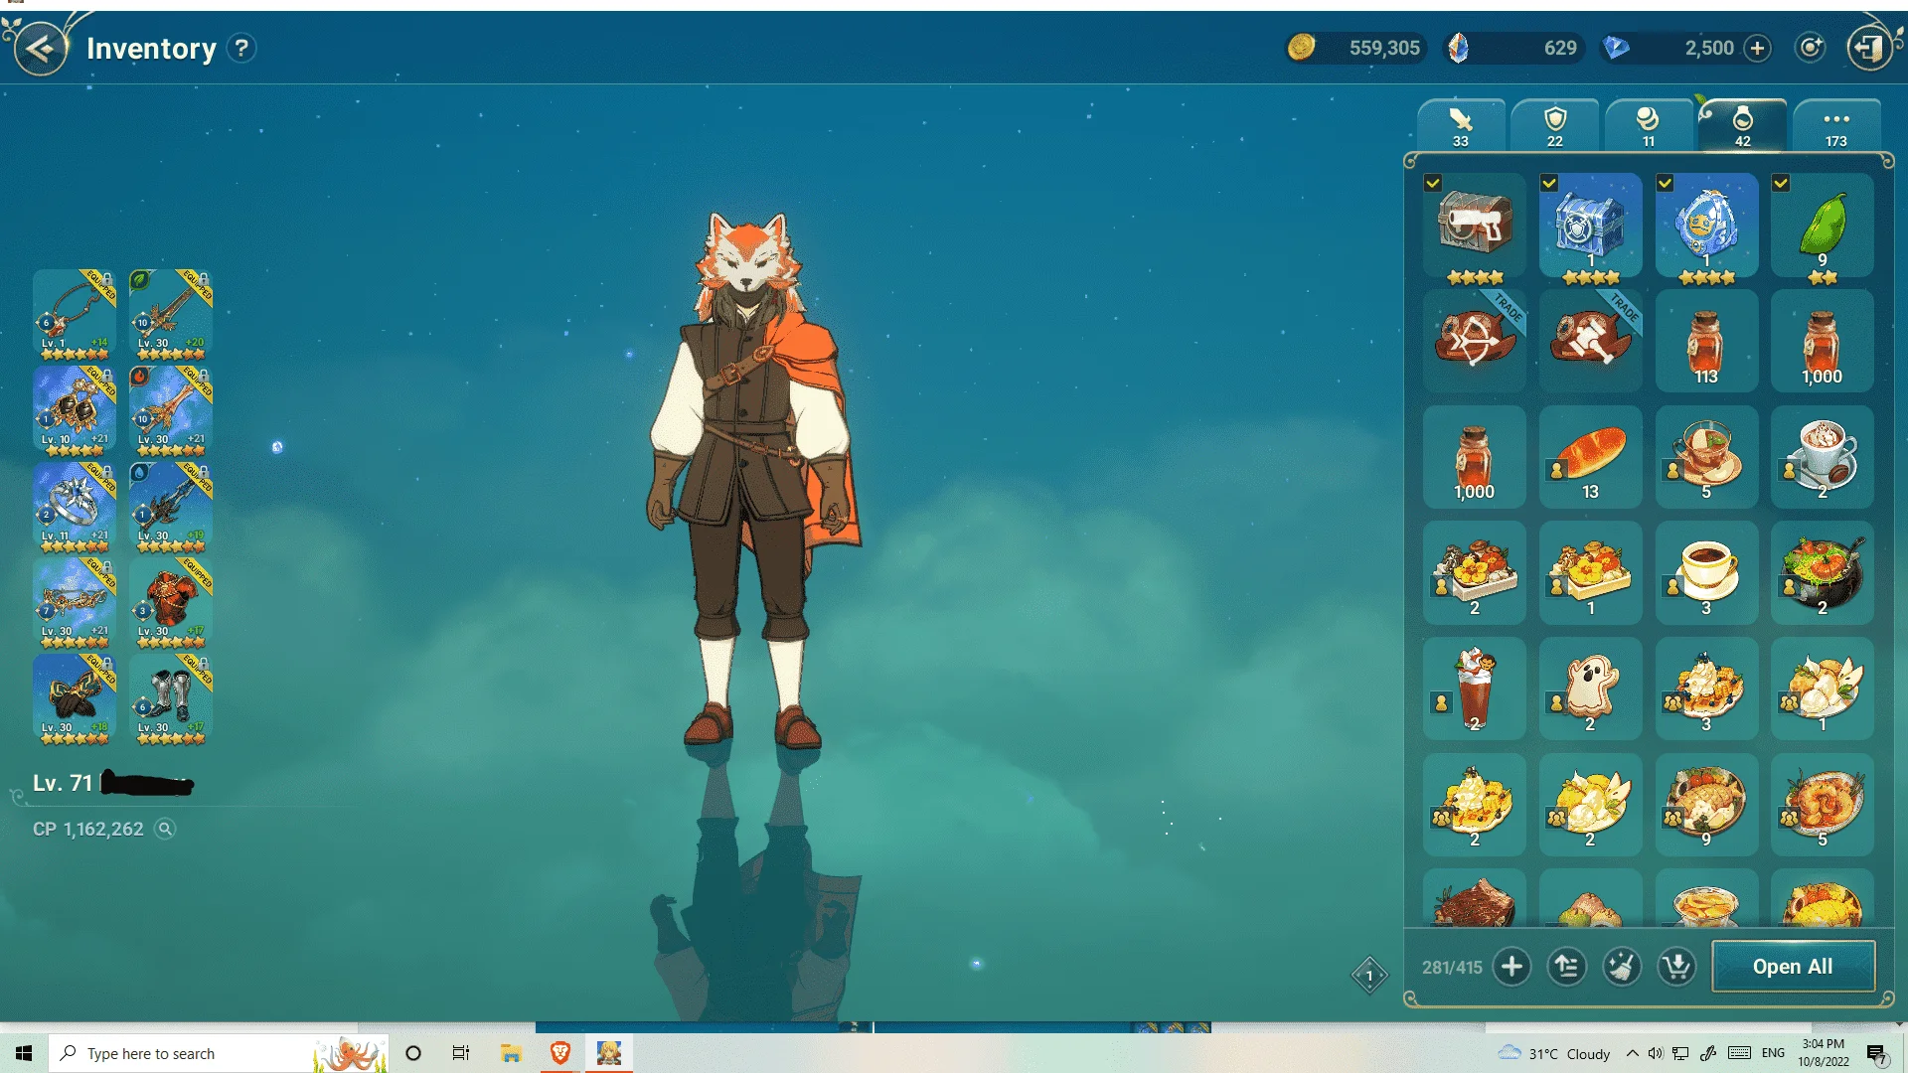1908x1073 pixels.
Task: Select the tradeable bow hat item
Action: click(1475, 341)
